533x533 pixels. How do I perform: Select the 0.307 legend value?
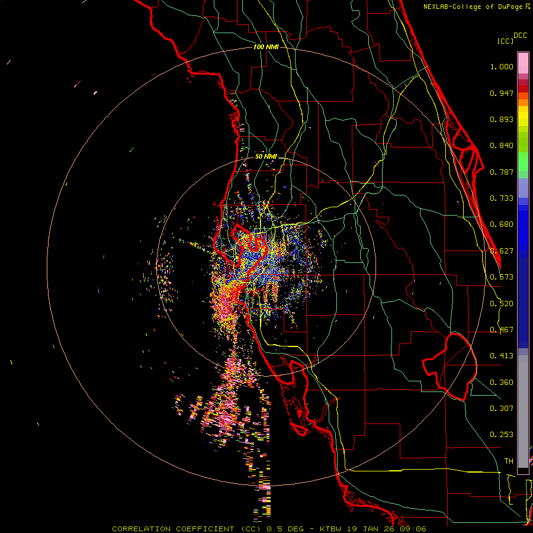(x=502, y=409)
